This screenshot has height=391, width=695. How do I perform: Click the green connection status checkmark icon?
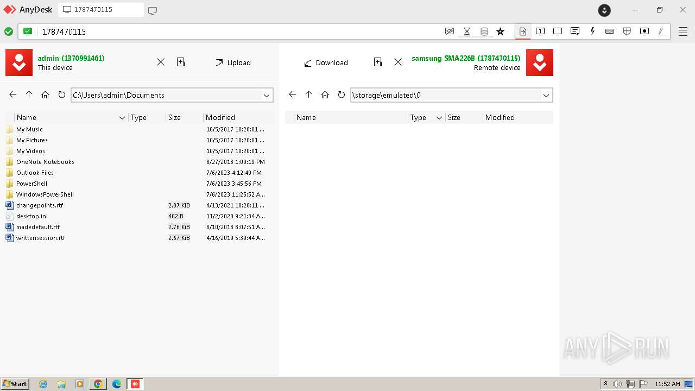[9, 31]
